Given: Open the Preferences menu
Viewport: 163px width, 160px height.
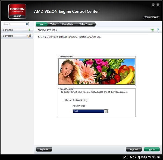Looking at the screenshot, I should point(151,17).
